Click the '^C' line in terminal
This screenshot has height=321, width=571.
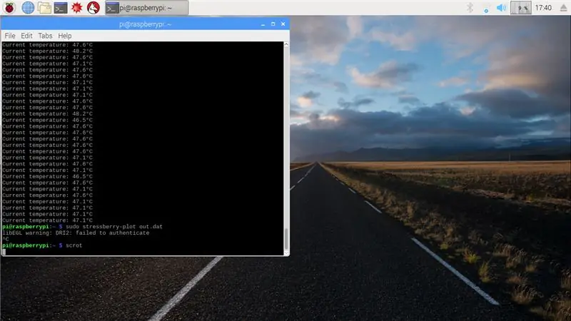(x=6, y=239)
